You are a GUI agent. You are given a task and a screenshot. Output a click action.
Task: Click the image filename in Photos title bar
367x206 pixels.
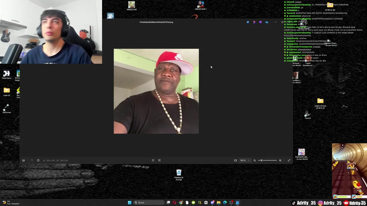point(156,22)
